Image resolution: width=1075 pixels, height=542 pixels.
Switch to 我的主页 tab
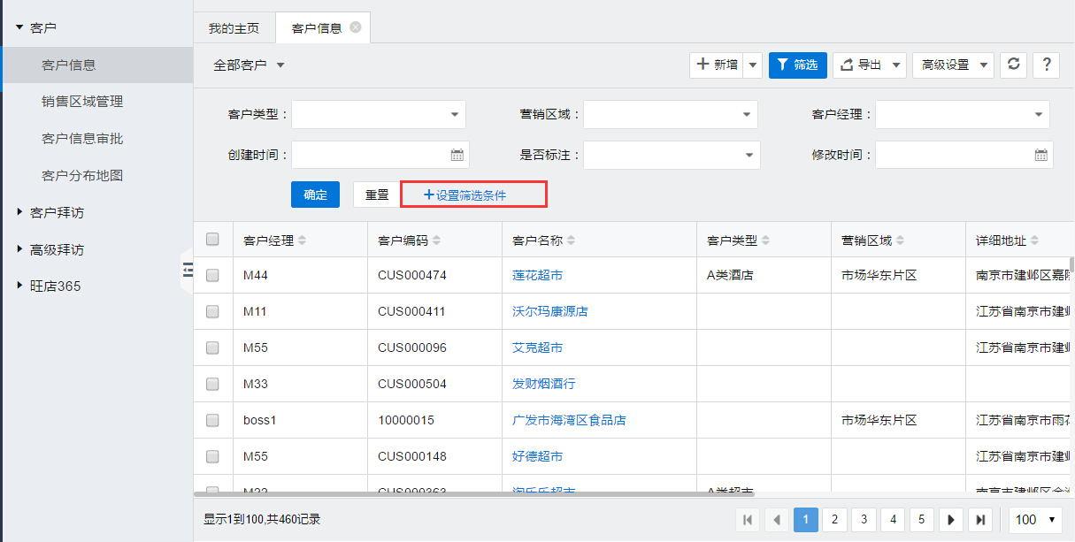234,28
